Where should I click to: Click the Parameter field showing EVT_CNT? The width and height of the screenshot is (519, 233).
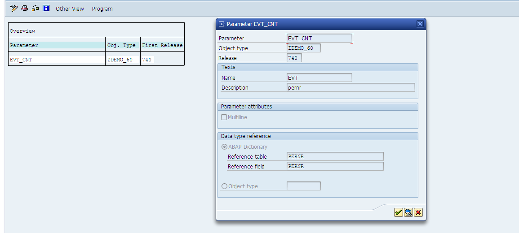tap(319, 38)
